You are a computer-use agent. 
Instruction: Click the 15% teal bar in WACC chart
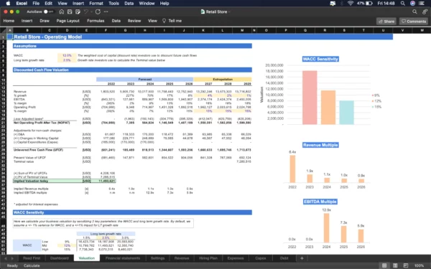click(347, 113)
